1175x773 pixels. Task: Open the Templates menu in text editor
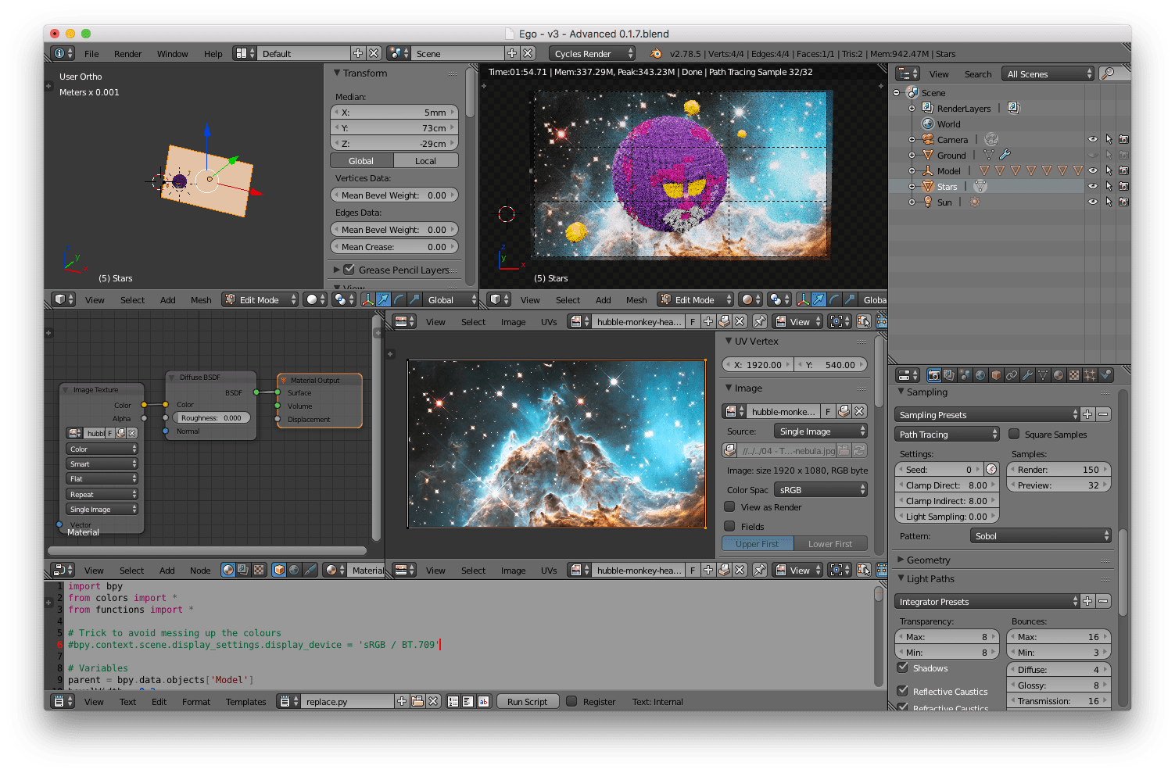point(245,702)
